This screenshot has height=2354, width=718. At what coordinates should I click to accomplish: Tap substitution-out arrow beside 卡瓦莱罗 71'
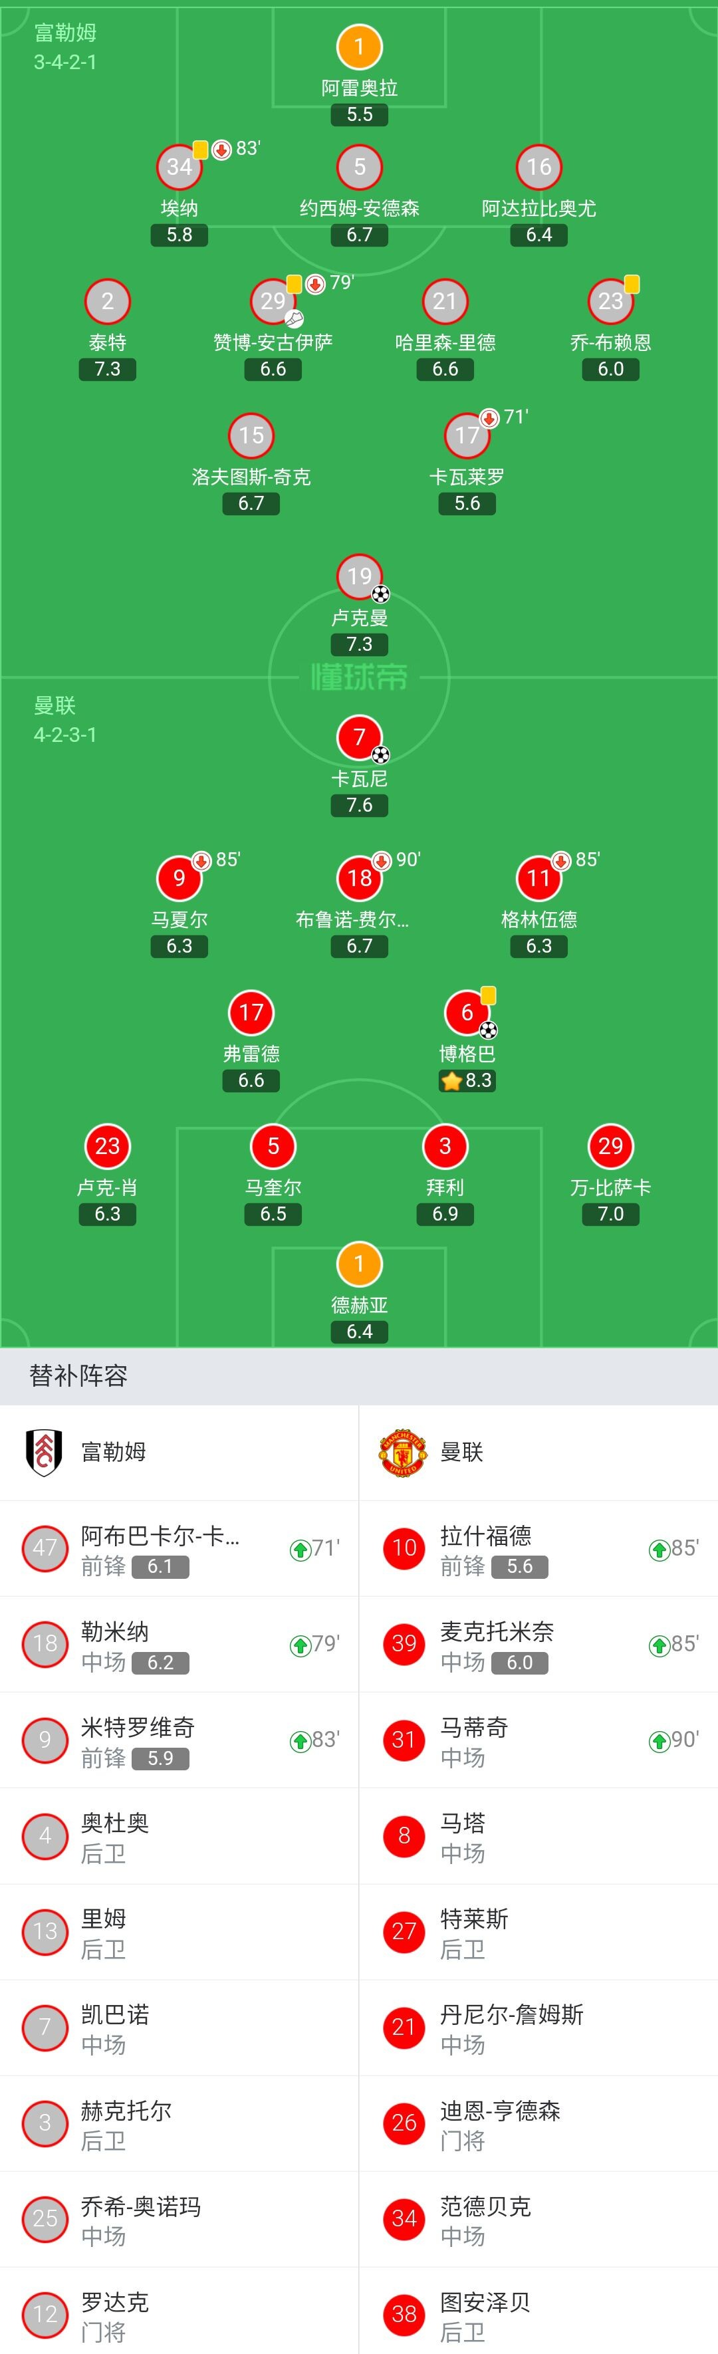489,419
